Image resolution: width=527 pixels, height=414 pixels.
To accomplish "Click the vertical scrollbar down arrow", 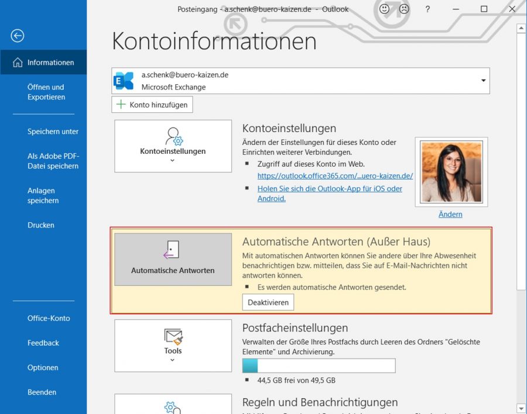I will point(521,408).
